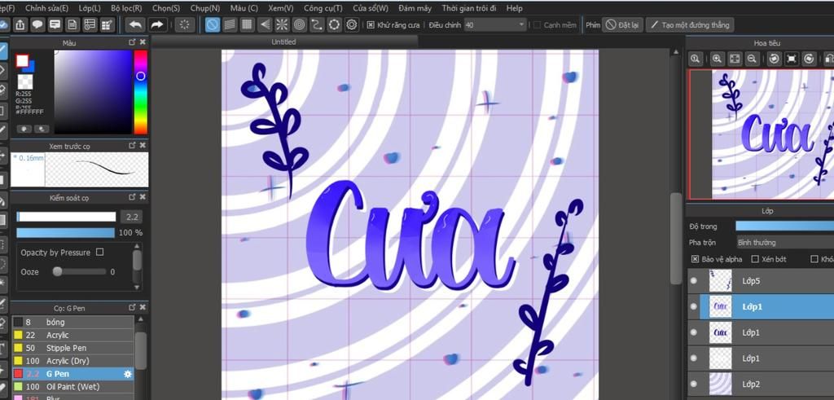Click brush control panel scroll-up arrow
This screenshot has width=834, height=400.
pyautogui.click(x=137, y=246)
